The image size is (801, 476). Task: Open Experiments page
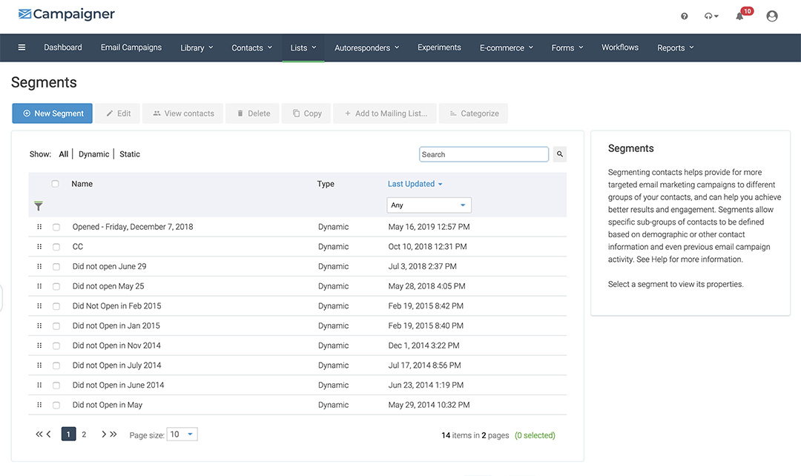point(439,47)
